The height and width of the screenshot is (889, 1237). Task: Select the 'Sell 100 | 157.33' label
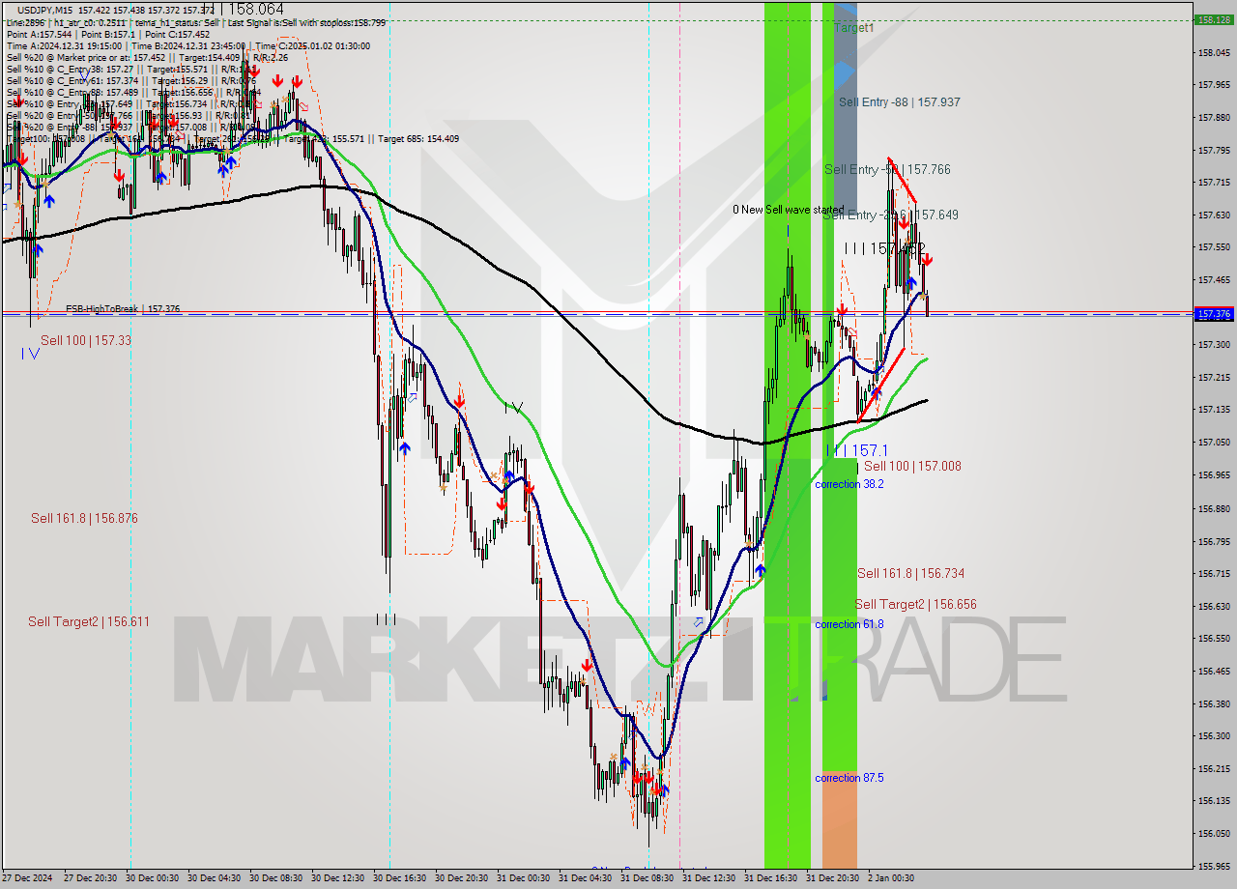pos(86,340)
